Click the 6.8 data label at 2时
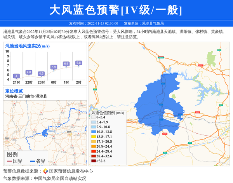 coord(78,63)
